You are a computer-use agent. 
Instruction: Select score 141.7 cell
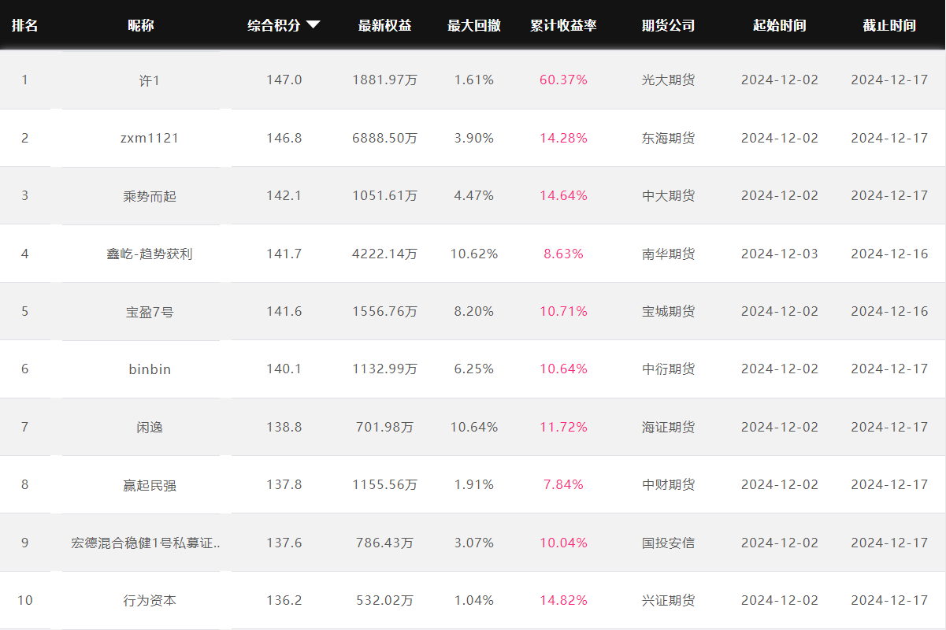point(284,254)
